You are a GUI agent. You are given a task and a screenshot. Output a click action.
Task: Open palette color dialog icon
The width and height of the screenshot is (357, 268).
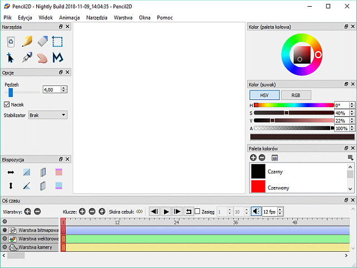point(274,157)
